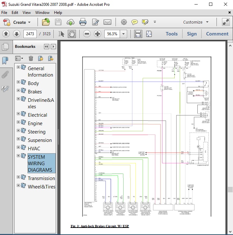Go to the previous page arrow
Viewport: 233px width, 235px height.
6,34
